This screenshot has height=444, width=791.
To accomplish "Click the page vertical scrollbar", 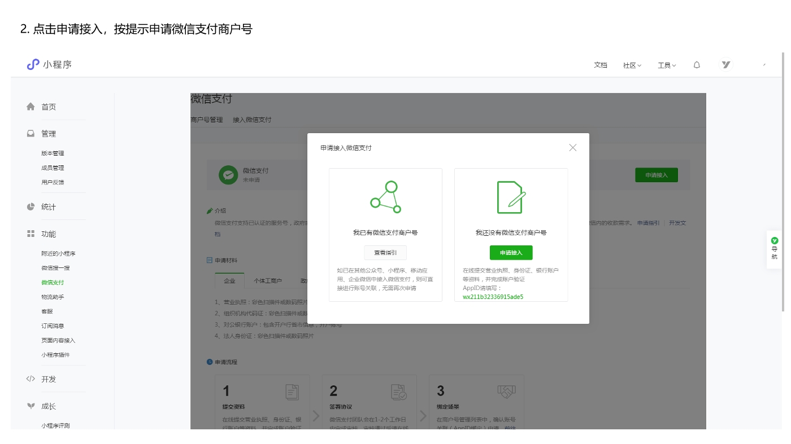I will coord(784,181).
